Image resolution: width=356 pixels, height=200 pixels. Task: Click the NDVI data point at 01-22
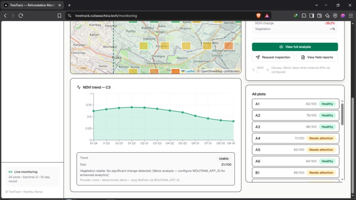click(x=132, y=107)
